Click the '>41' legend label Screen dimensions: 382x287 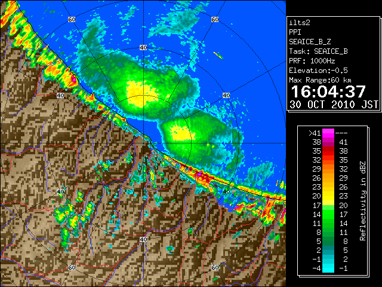pyautogui.click(x=315, y=133)
